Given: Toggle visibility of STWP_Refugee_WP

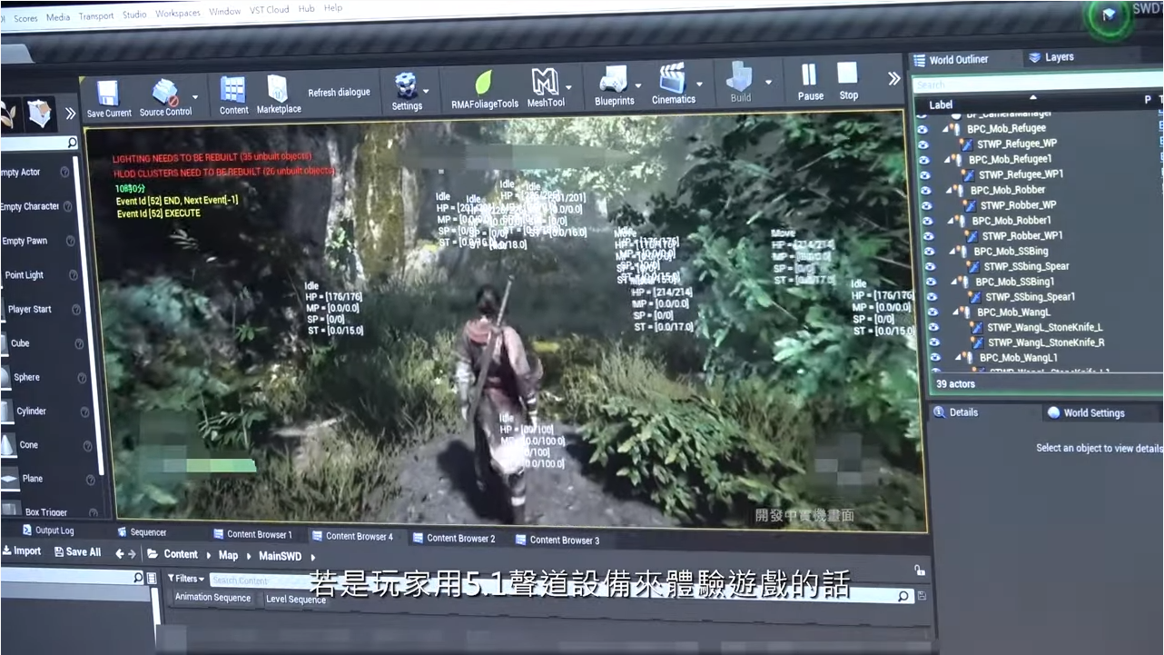Looking at the screenshot, I should click(x=923, y=144).
